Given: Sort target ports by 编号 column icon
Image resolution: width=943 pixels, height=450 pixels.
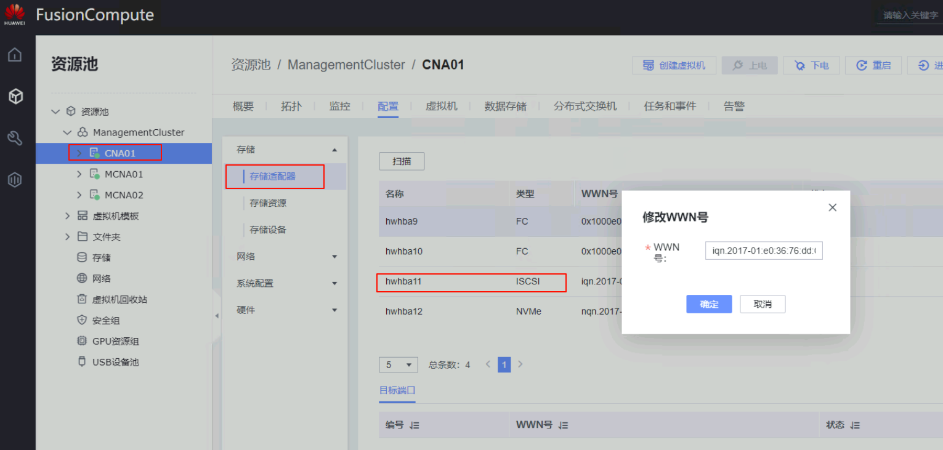Looking at the screenshot, I should pos(415,425).
